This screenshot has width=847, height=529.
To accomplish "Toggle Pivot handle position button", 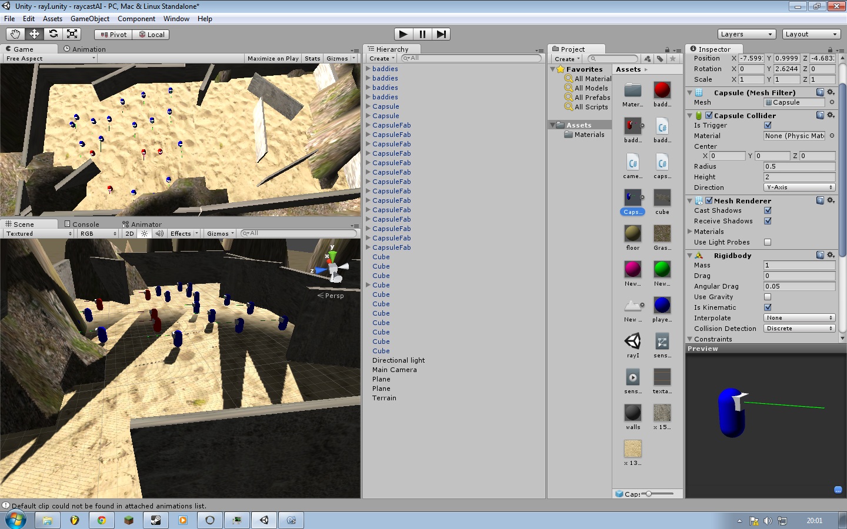I will click(113, 35).
